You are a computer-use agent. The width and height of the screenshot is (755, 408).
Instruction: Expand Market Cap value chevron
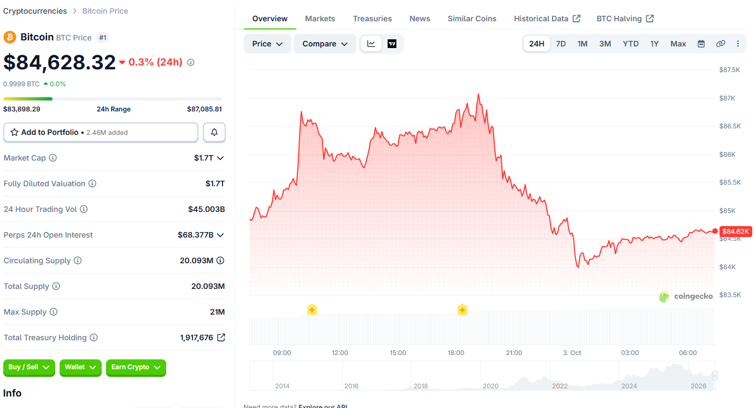coord(220,158)
